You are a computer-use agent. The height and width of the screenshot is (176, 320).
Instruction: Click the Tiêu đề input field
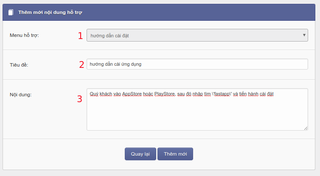click(x=197, y=64)
